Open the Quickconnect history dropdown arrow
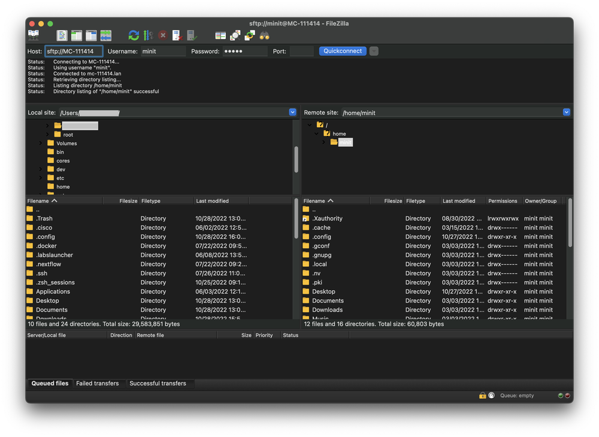This screenshot has width=599, height=437. click(x=374, y=51)
